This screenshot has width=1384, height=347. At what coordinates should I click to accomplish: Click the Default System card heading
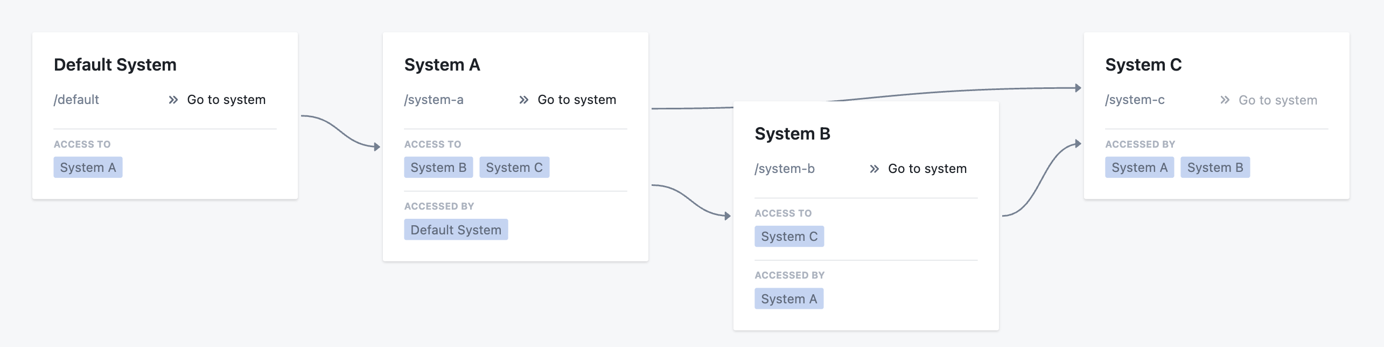pyautogui.click(x=115, y=65)
